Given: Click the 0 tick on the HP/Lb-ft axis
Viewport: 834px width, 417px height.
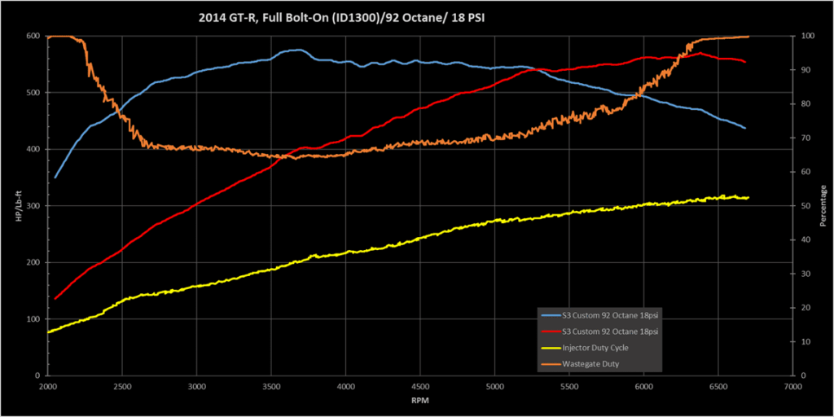Looking at the screenshot, I should tap(38, 376).
